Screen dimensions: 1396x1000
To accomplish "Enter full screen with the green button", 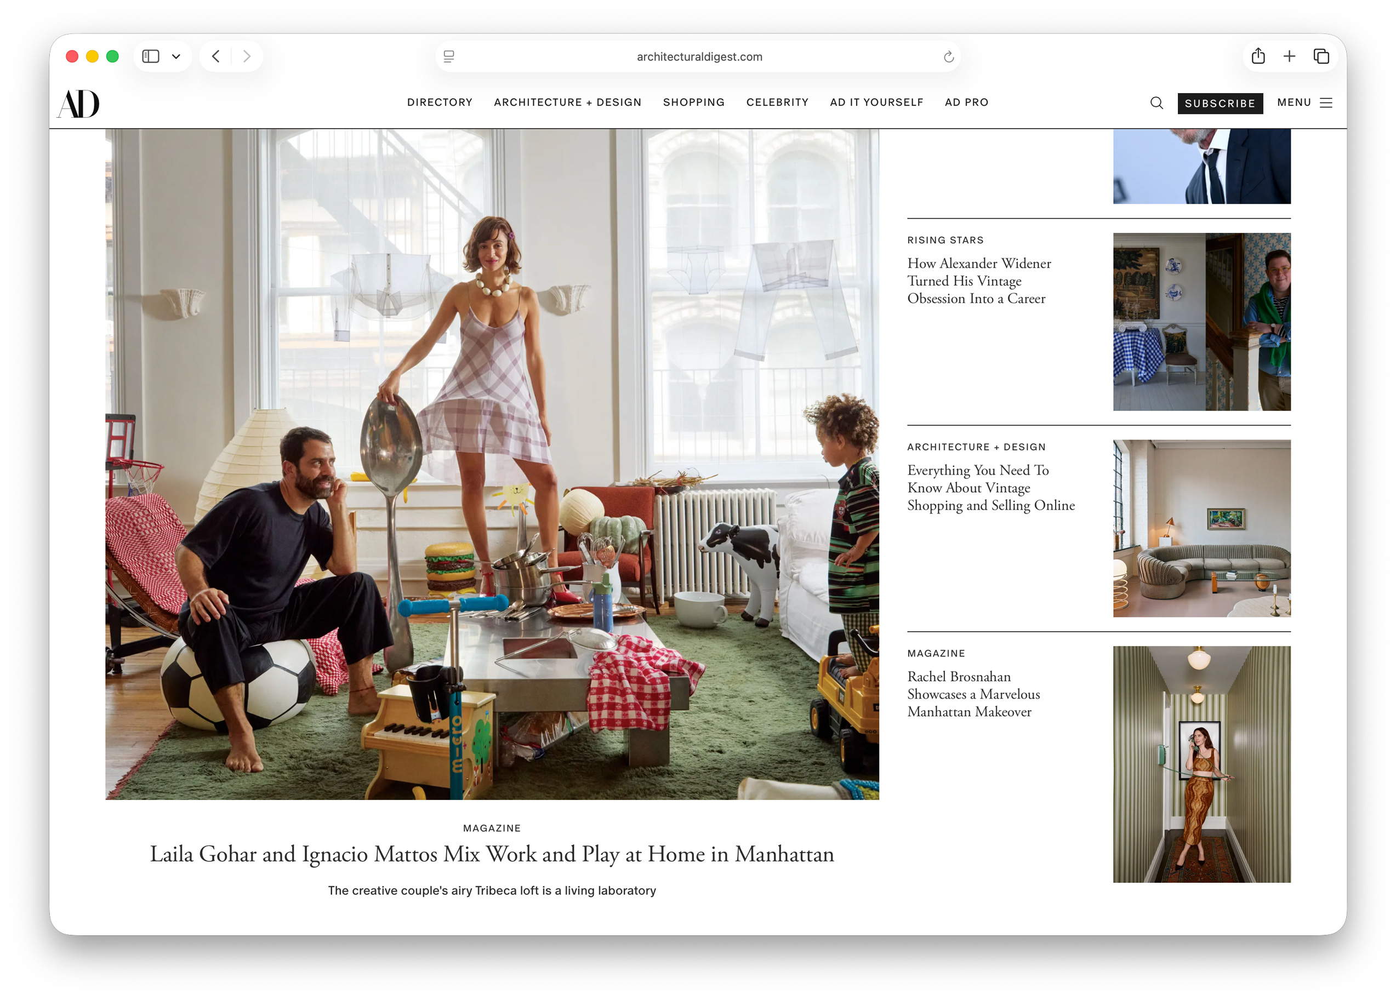I will [x=113, y=56].
